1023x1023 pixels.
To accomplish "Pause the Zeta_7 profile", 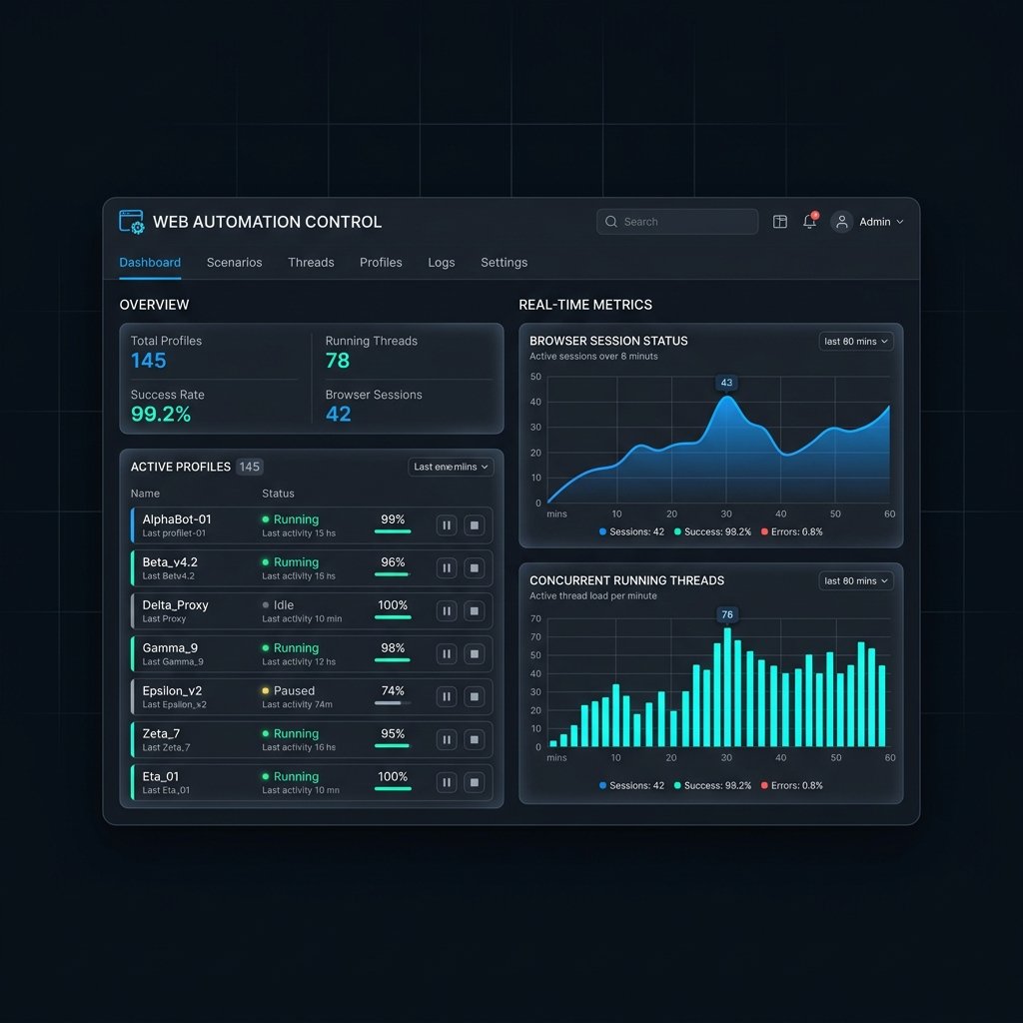I will tap(447, 740).
